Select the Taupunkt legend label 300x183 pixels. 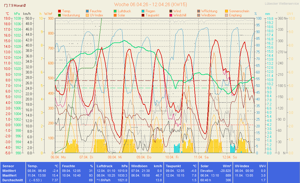point(152,15)
